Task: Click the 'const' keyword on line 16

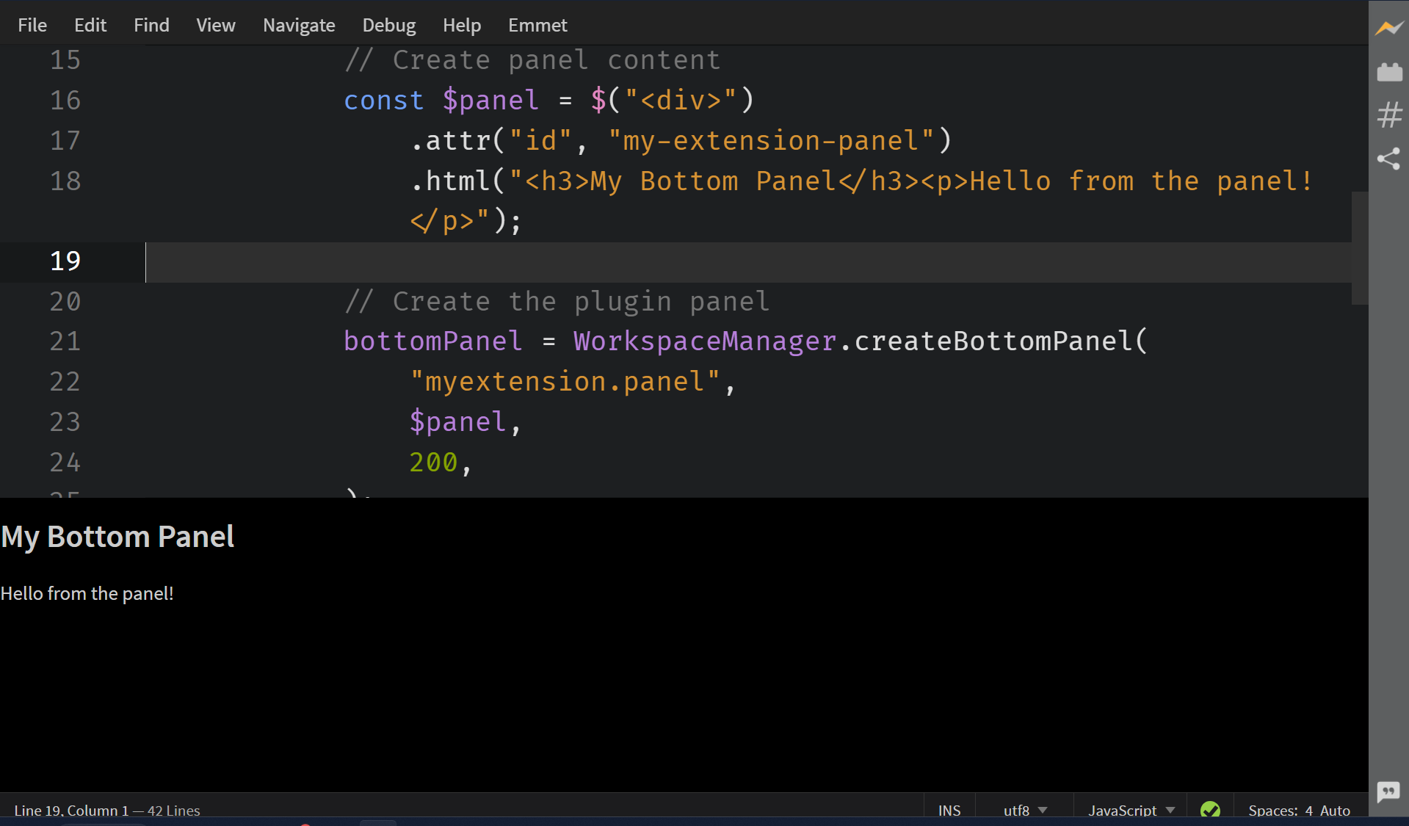Action: 384,100
